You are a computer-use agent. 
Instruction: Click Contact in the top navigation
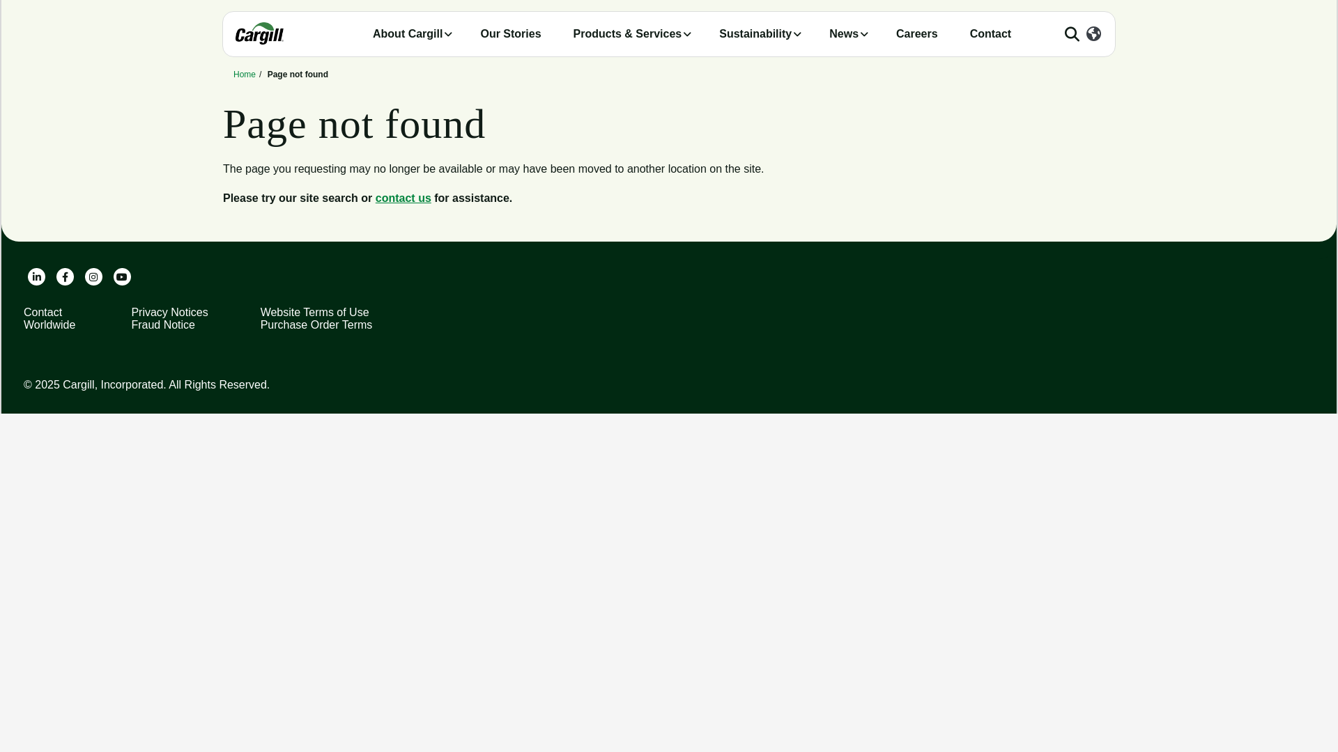990,34
